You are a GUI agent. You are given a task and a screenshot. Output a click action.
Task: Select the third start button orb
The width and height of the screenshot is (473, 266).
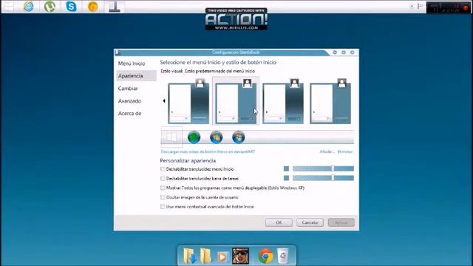click(x=217, y=137)
